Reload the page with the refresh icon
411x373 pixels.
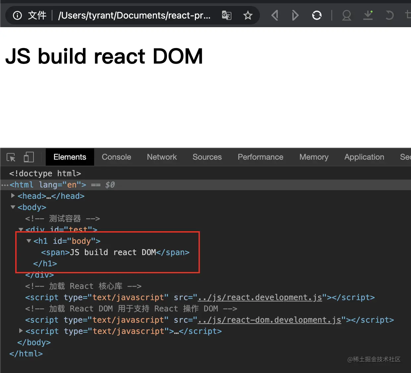pos(317,15)
